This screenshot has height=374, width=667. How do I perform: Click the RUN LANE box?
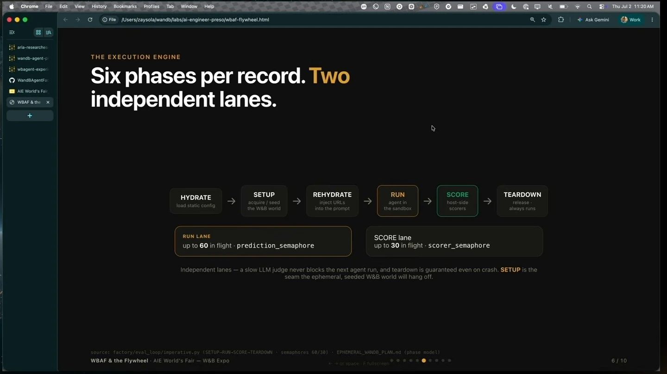click(x=263, y=241)
